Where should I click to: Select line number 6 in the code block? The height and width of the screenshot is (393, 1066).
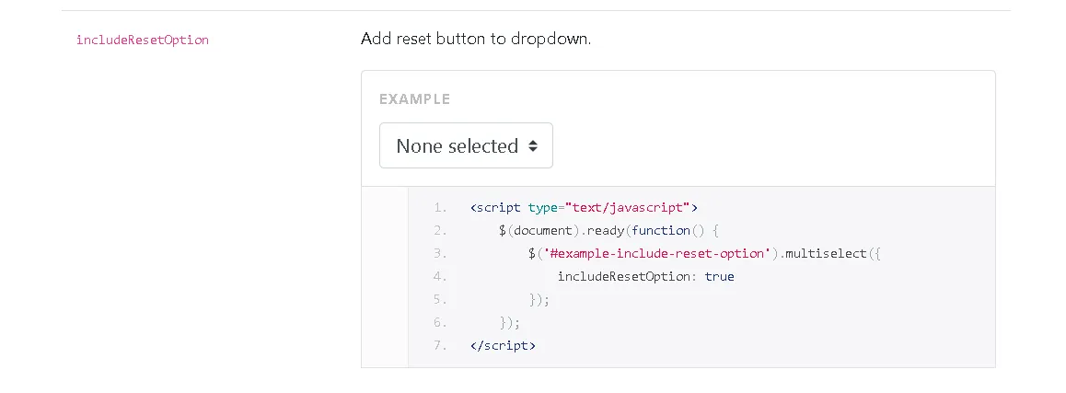tap(439, 322)
